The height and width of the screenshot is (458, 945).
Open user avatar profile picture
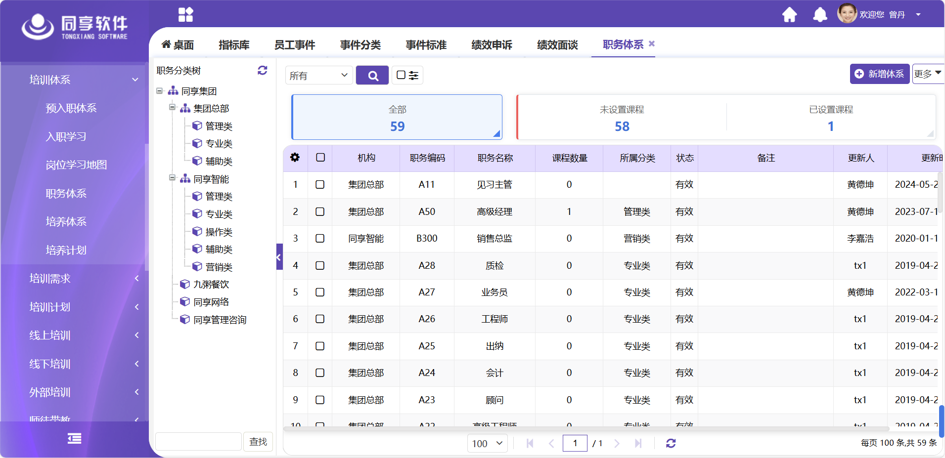(847, 14)
